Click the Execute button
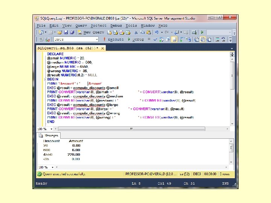This screenshot has width=271, height=203. (x=113, y=39)
